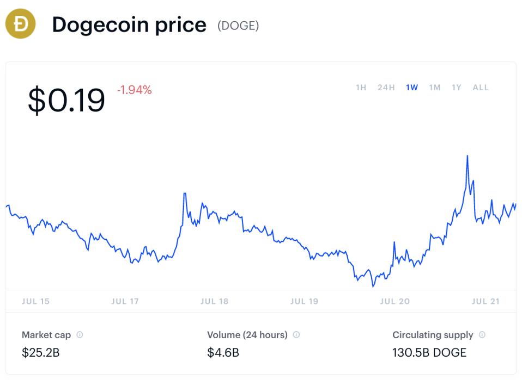
Task: Click the -1.94% price change label
Action: tap(134, 90)
